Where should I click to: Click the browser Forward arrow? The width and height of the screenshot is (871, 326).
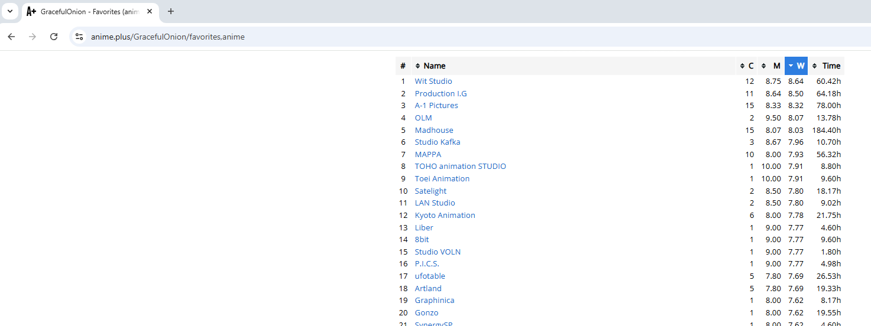point(33,37)
